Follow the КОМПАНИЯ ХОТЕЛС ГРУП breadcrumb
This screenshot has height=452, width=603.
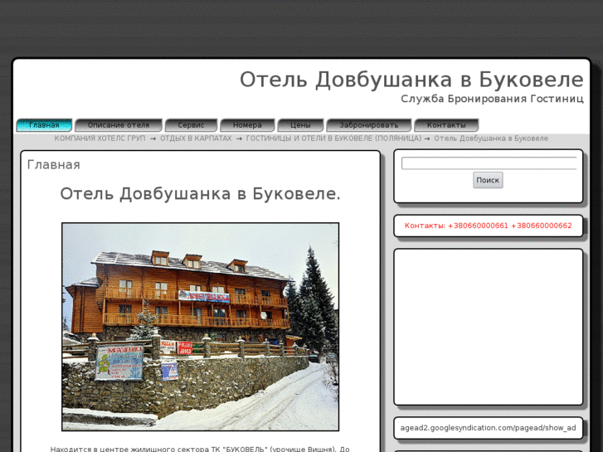point(100,139)
